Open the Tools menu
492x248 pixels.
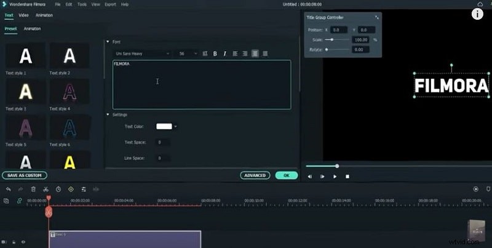pyautogui.click(x=82, y=4)
